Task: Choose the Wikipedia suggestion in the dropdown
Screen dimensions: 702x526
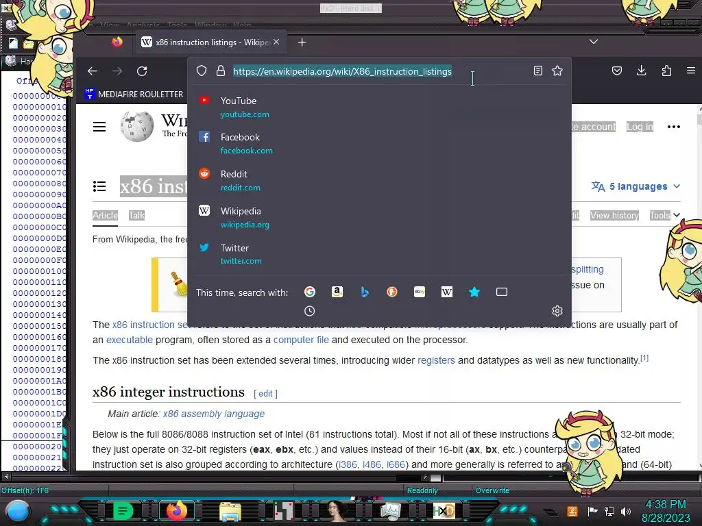Action: pyautogui.click(x=379, y=217)
